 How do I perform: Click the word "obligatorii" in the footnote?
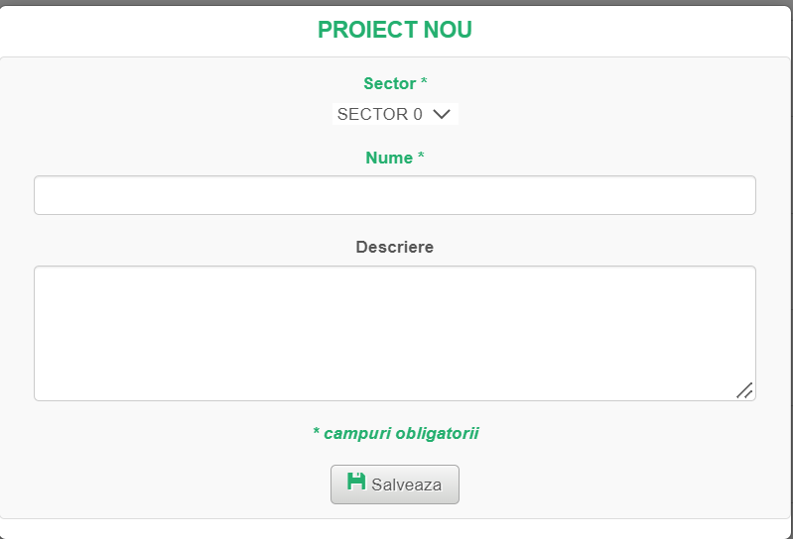pos(437,433)
